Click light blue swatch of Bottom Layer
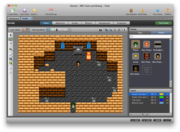This screenshot has width=180, height=132. (161, 103)
